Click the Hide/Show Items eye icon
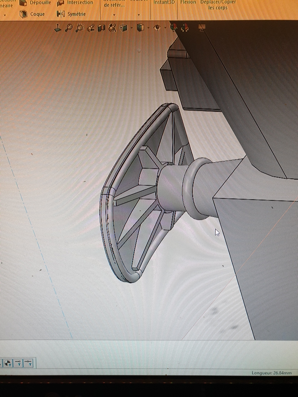Image resolution: width=298 pixels, height=397 pixels. pyautogui.click(x=157, y=27)
